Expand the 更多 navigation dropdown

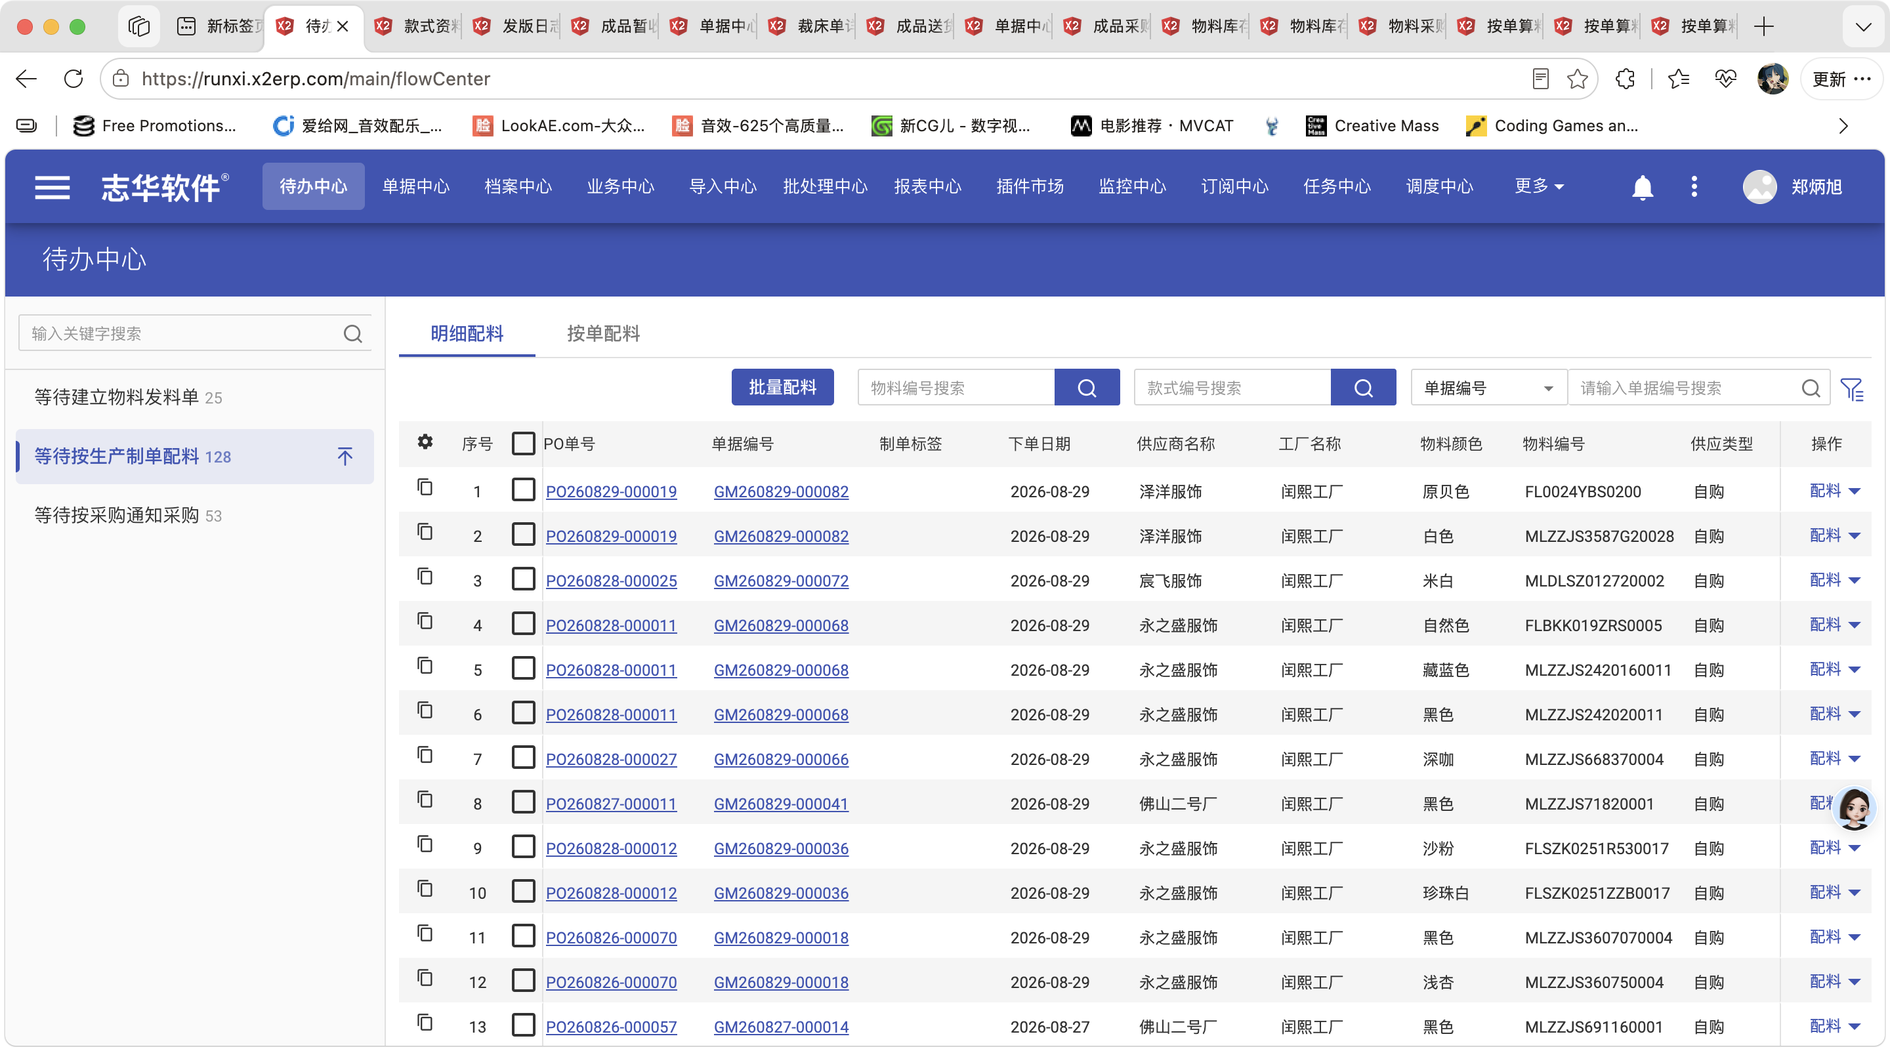pos(1538,186)
